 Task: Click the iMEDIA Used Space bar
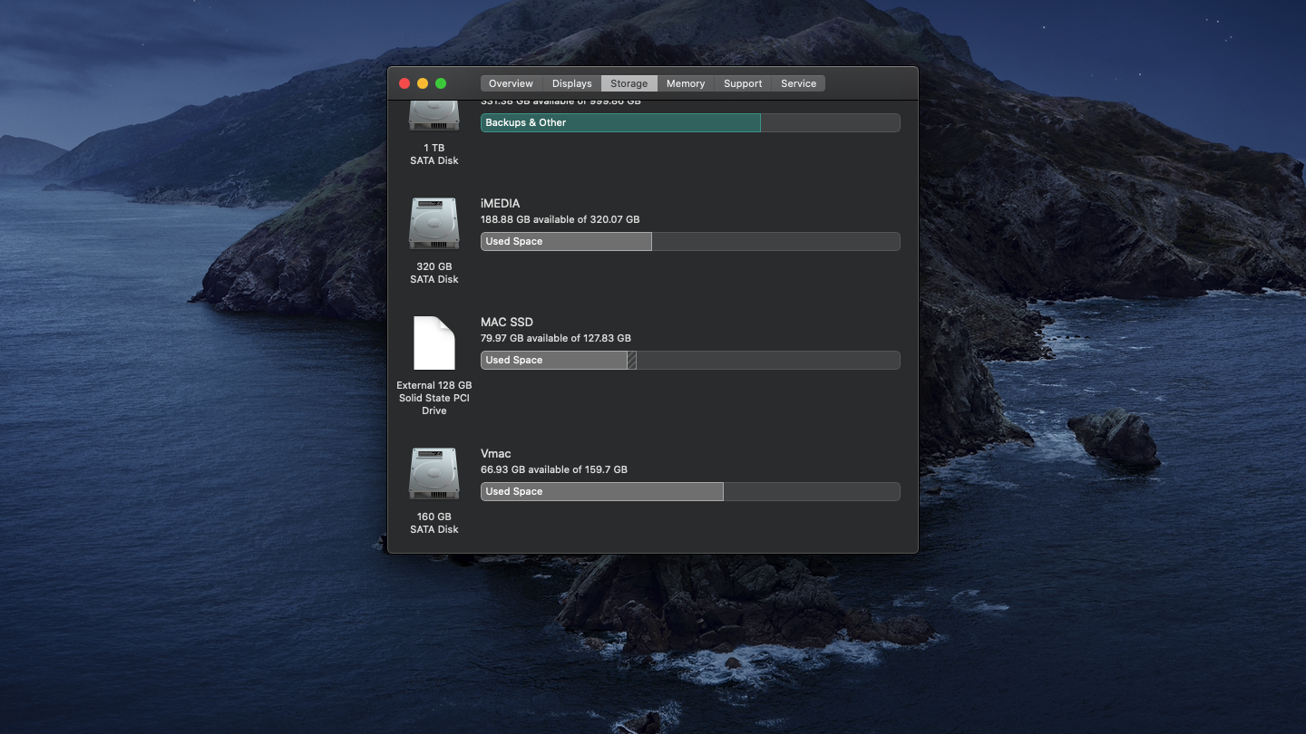click(566, 241)
